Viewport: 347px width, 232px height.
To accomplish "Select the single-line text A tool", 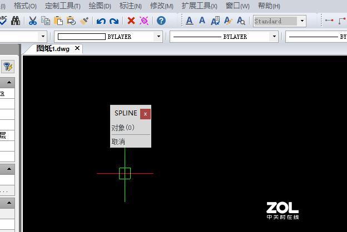I will [x=202, y=21].
